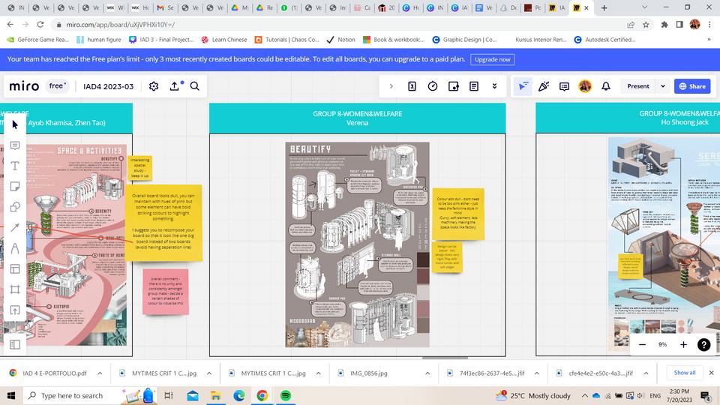Open board search magnifier icon

(194, 86)
